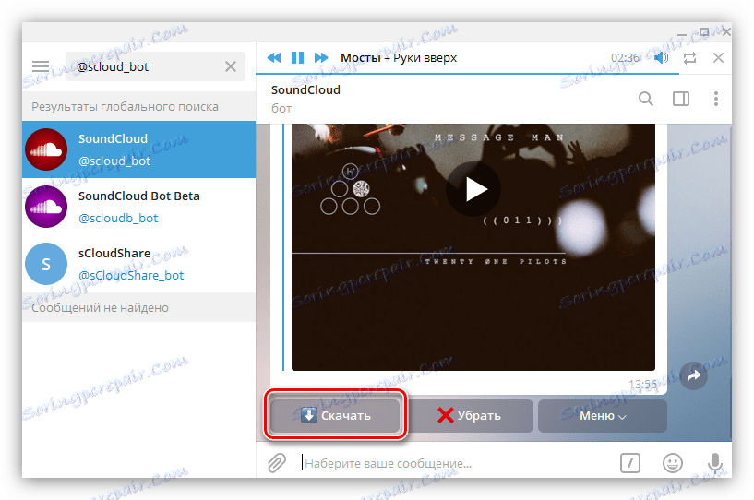This screenshot has height=500, width=754.
Task: Open the emoji picker
Action: (672, 463)
